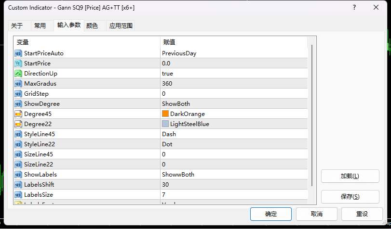Click the integer icon beside MaxGradus
This screenshot has height=229, width=391.
point(18,84)
